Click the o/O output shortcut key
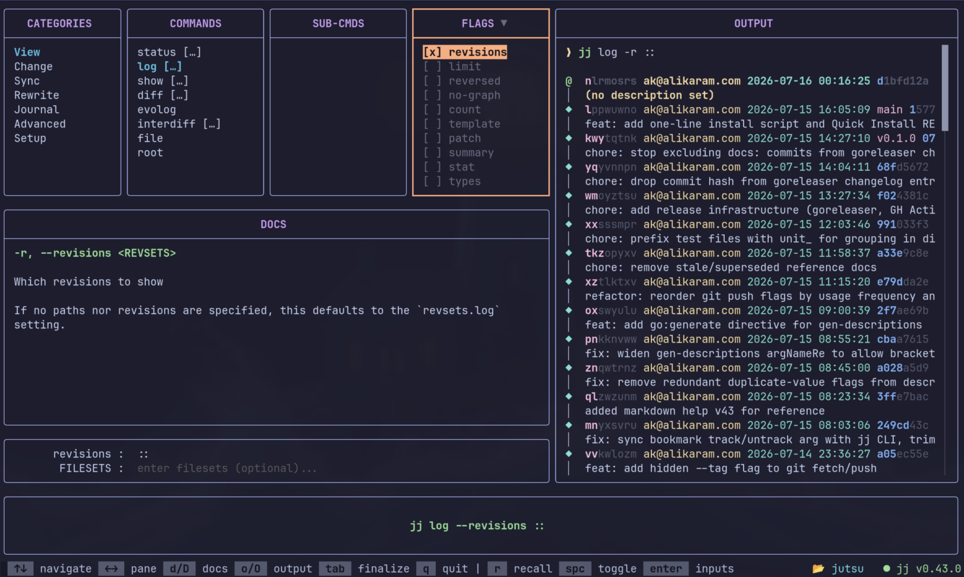The height and width of the screenshot is (577, 964). 250,568
